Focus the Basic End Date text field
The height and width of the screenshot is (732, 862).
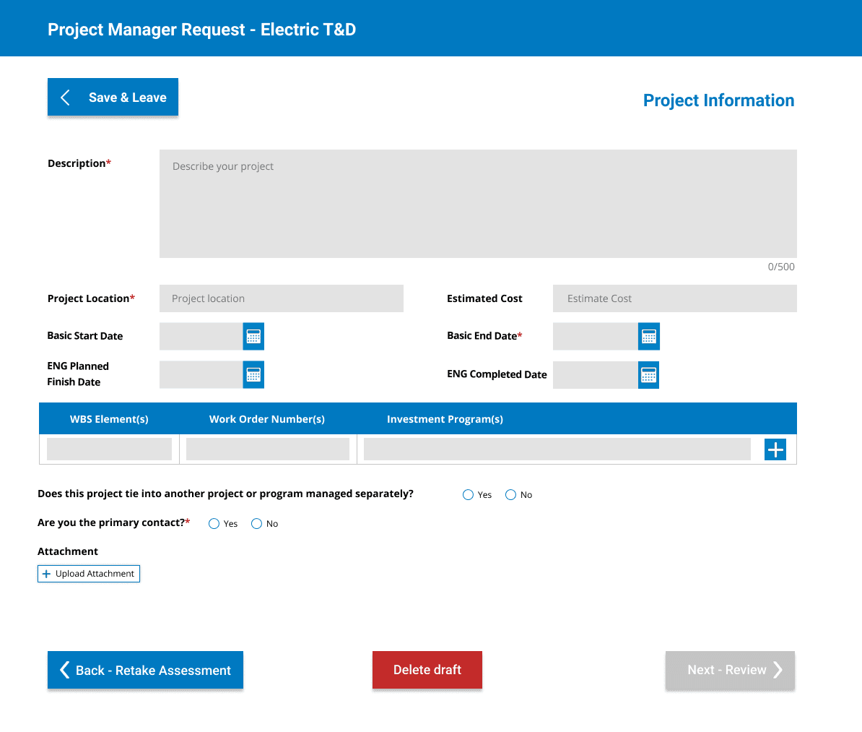click(596, 336)
